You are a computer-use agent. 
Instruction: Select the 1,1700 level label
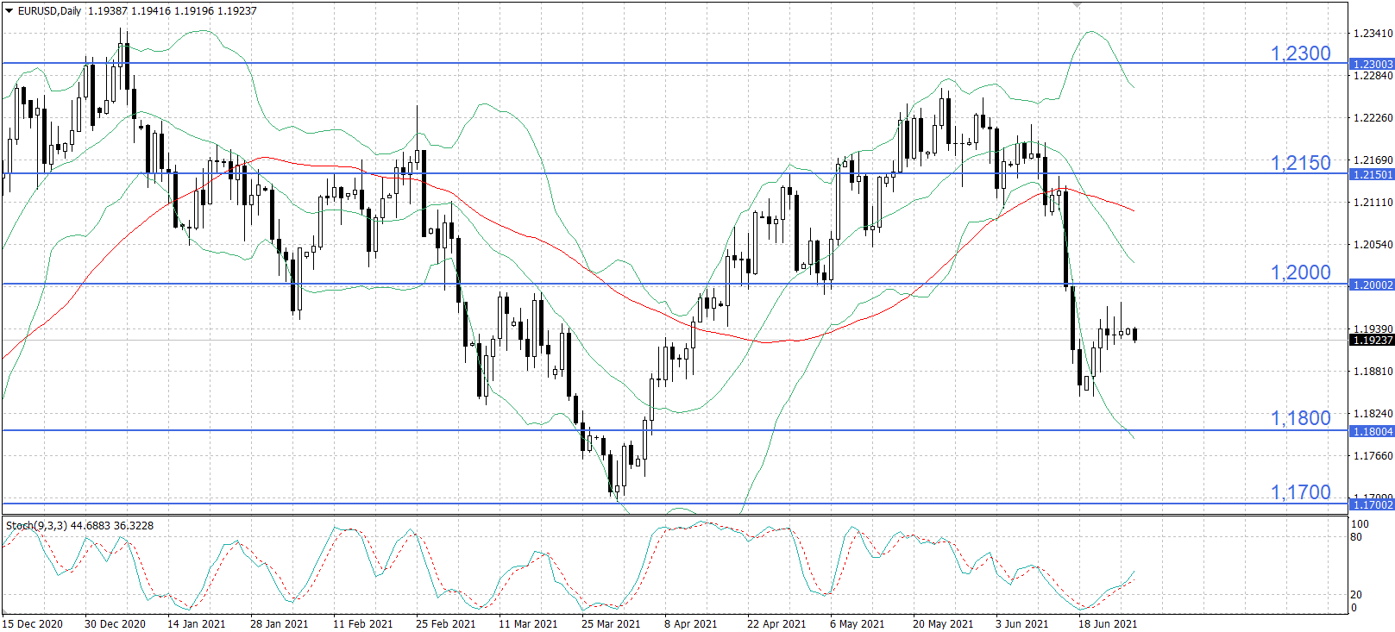1301,492
